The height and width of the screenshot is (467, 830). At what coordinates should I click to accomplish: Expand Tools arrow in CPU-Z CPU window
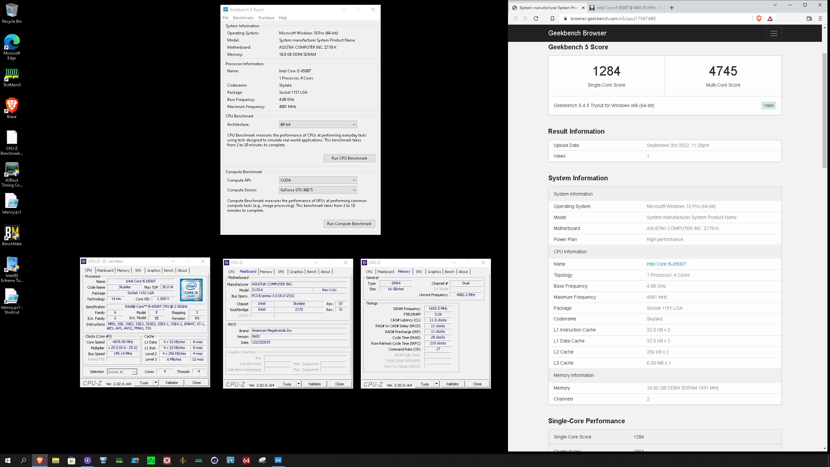coord(156,383)
